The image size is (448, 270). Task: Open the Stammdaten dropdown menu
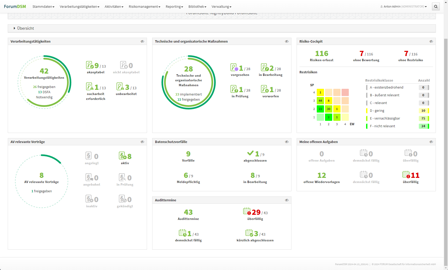point(43,7)
